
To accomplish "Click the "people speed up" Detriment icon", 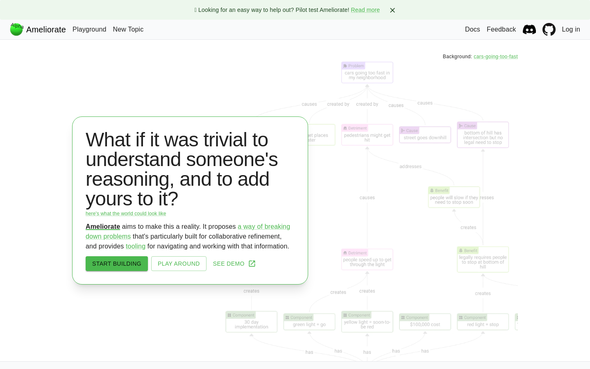I will pyautogui.click(x=345, y=253).
